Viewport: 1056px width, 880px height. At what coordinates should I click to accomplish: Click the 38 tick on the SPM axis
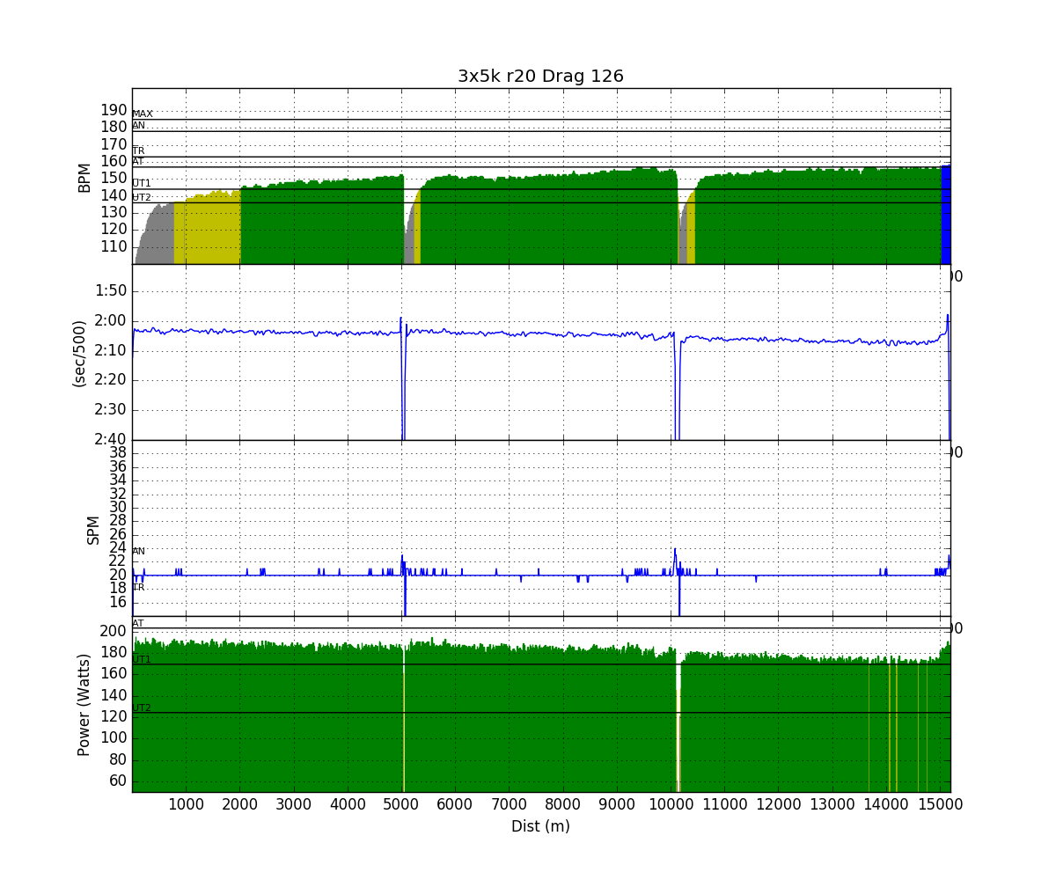[x=118, y=452]
